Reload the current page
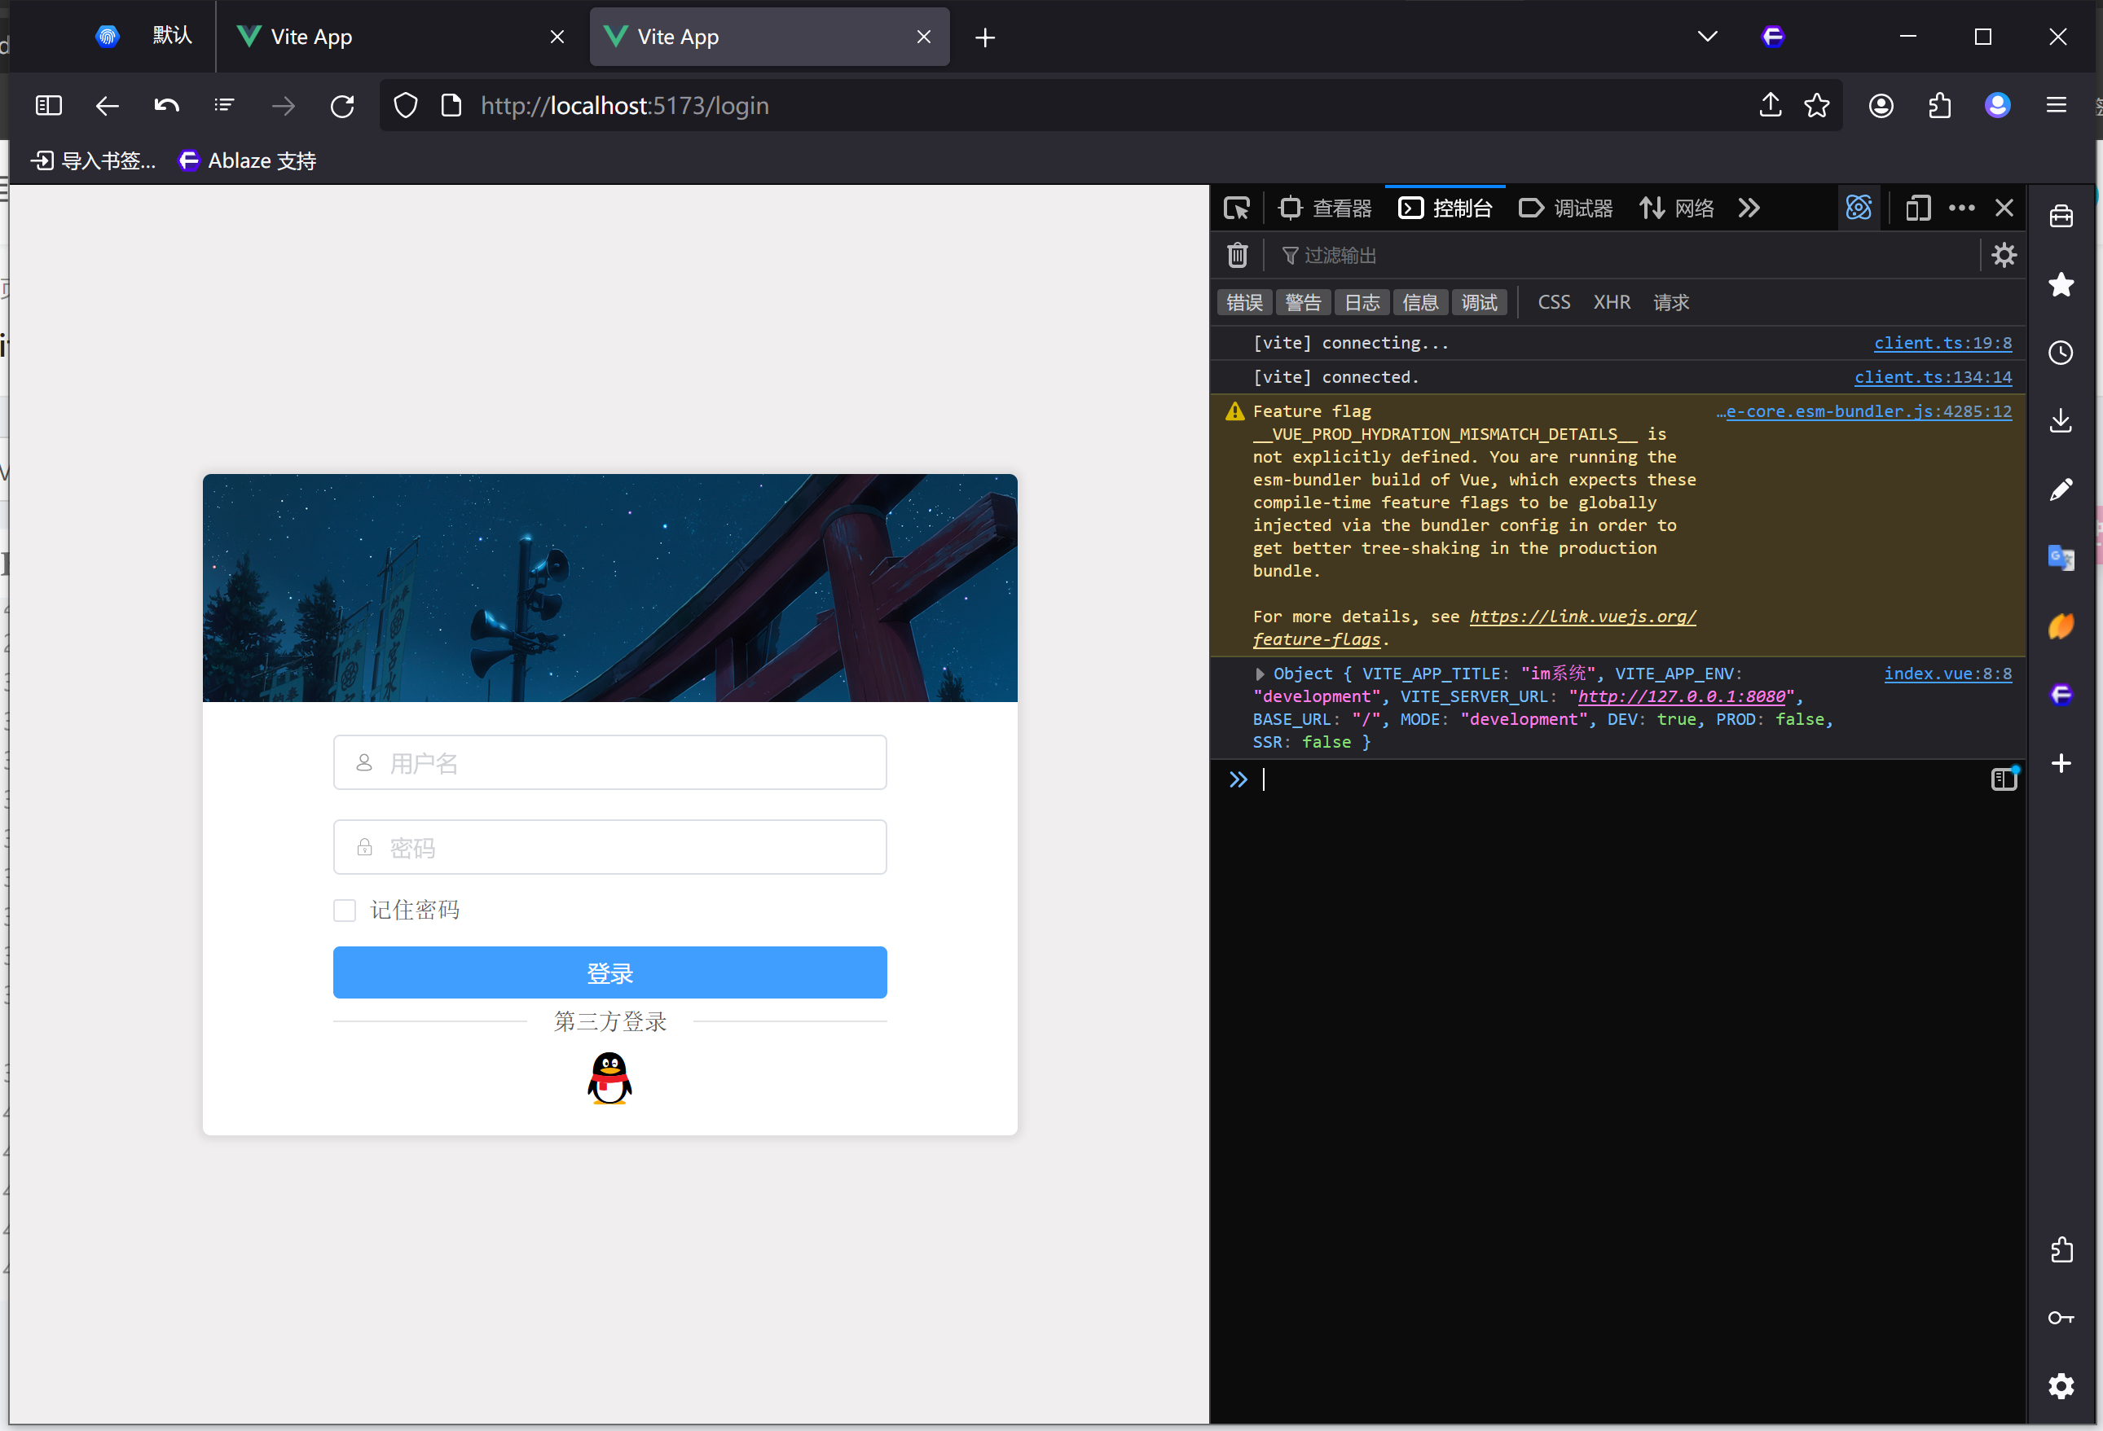Viewport: 2103px width, 1431px height. [342, 106]
